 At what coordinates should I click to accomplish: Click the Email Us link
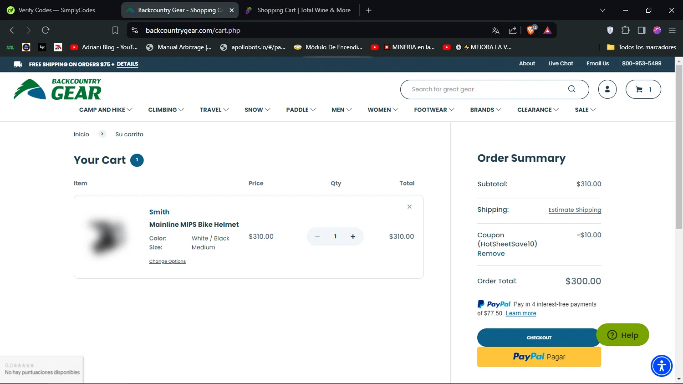(597, 64)
